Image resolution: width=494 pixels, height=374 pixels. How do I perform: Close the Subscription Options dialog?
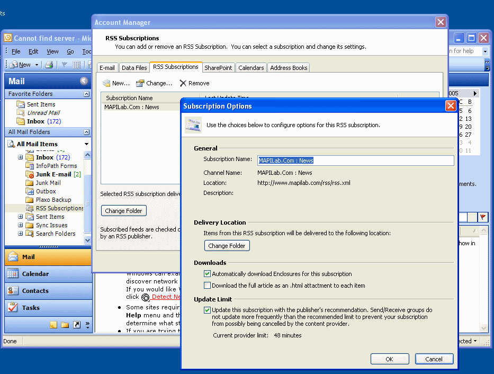[x=451, y=106]
